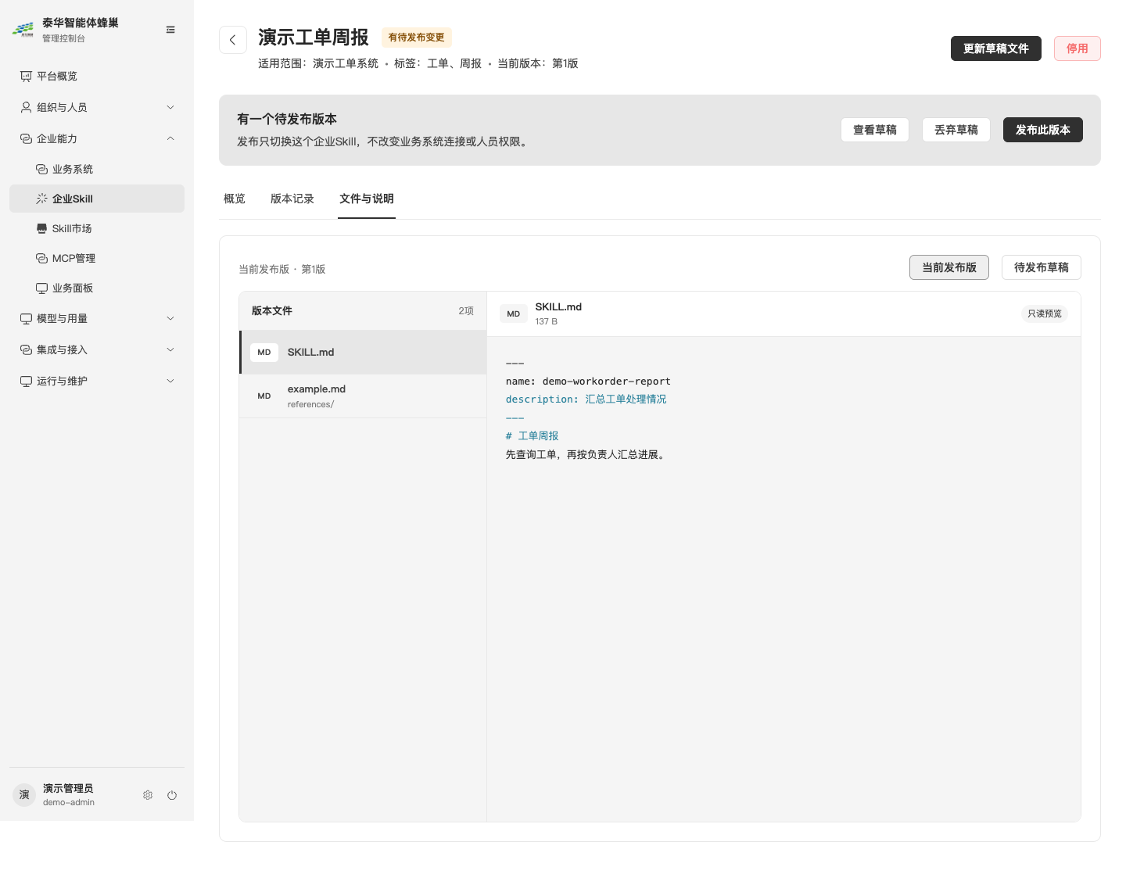The image size is (1126, 892).
Task: Open the settings gear for demo-admin
Action: click(148, 795)
